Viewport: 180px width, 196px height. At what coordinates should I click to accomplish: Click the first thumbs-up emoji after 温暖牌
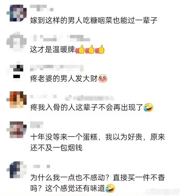click(80, 49)
